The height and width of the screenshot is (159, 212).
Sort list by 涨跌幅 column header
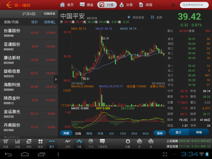49,22
